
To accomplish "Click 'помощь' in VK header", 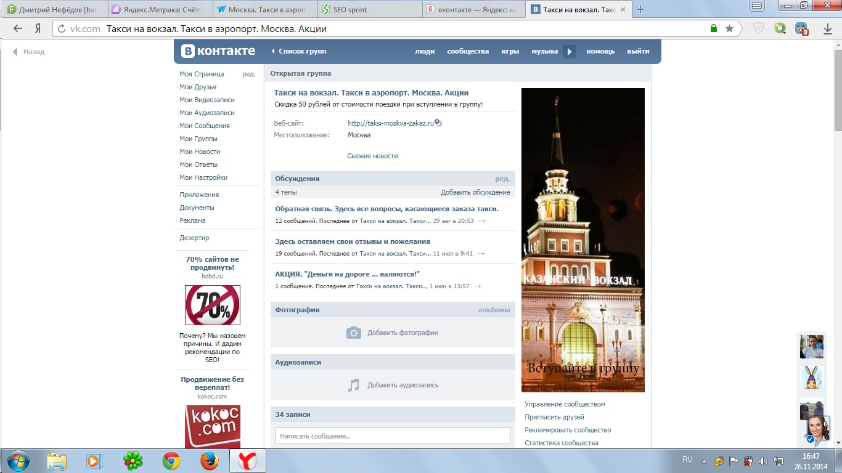I will (x=600, y=52).
